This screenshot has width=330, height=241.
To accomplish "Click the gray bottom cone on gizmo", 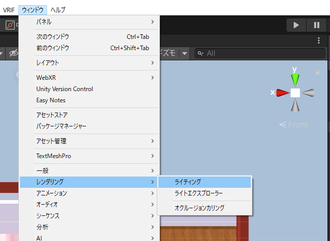I will click(x=295, y=105).
